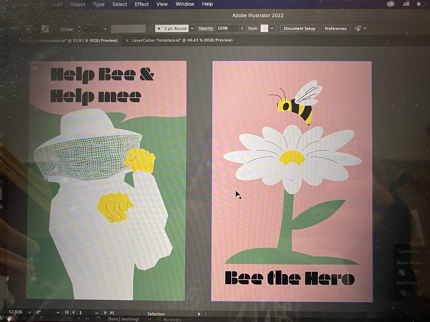Click the Document Setup button
This screenshot has width=430, height=322.
299,28
